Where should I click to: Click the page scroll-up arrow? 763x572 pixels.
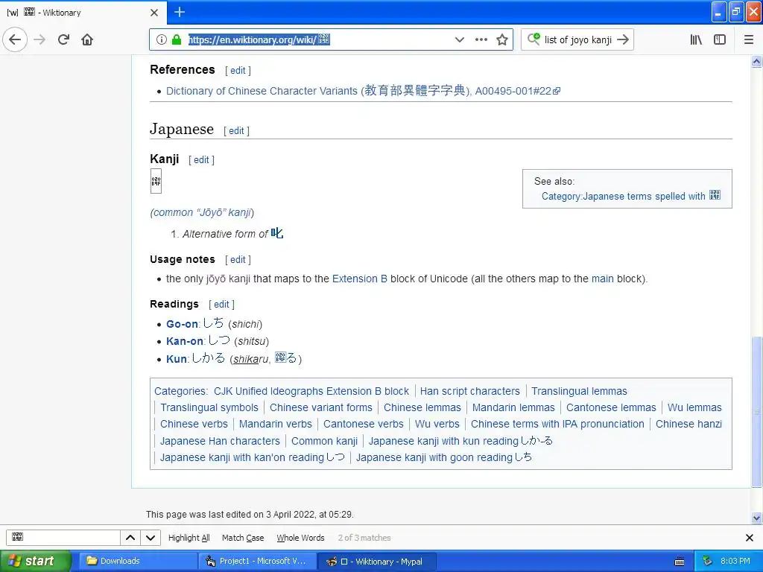[x=757, y=61]
